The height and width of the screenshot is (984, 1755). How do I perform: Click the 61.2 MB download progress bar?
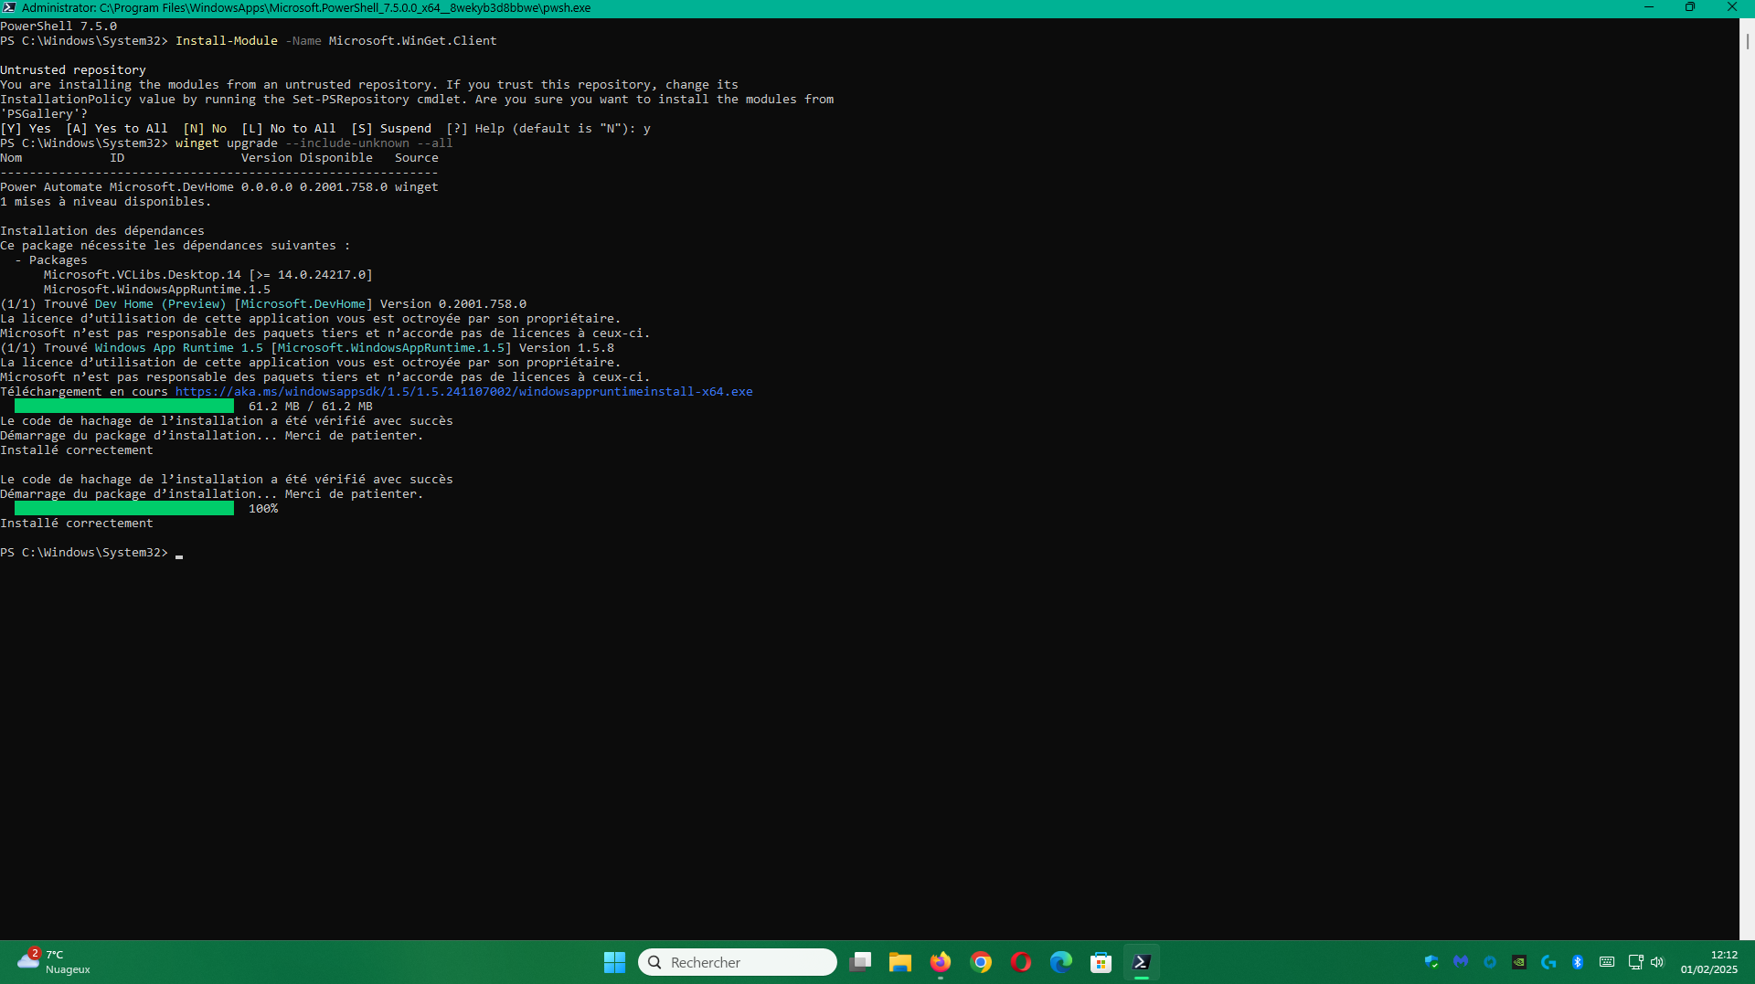pyautogui.click(x=124, y=407)
